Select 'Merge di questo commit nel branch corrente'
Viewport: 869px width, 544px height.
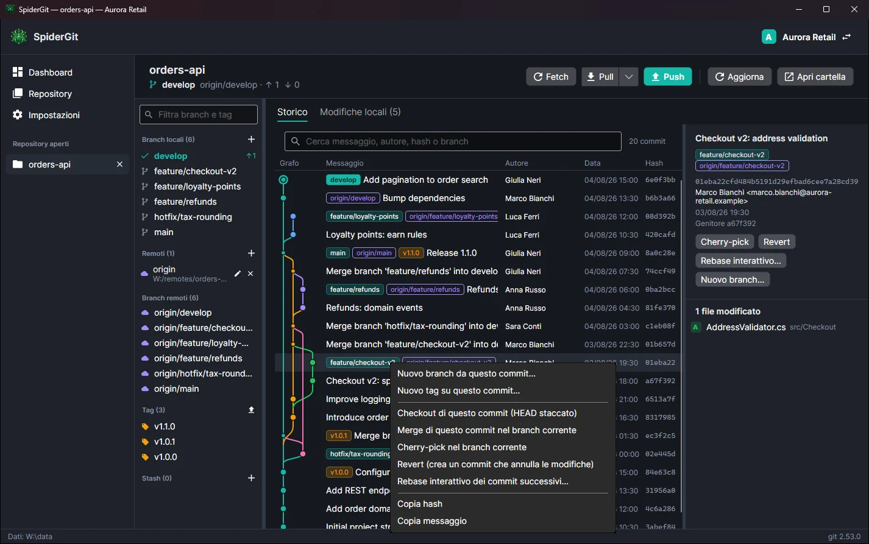[x=502, y=430]
